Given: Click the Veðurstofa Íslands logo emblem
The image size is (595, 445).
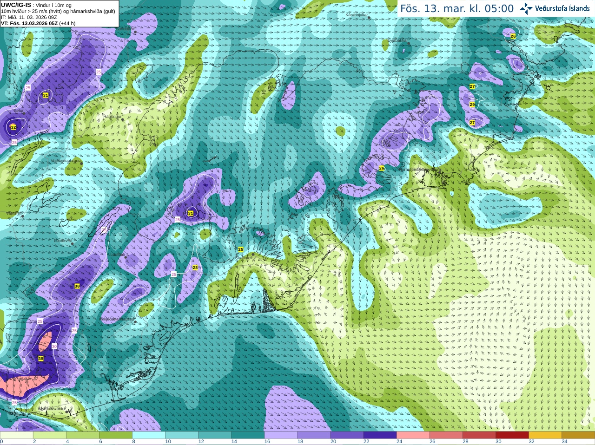Looking at the screenshot, I should (x=526, y=8).
